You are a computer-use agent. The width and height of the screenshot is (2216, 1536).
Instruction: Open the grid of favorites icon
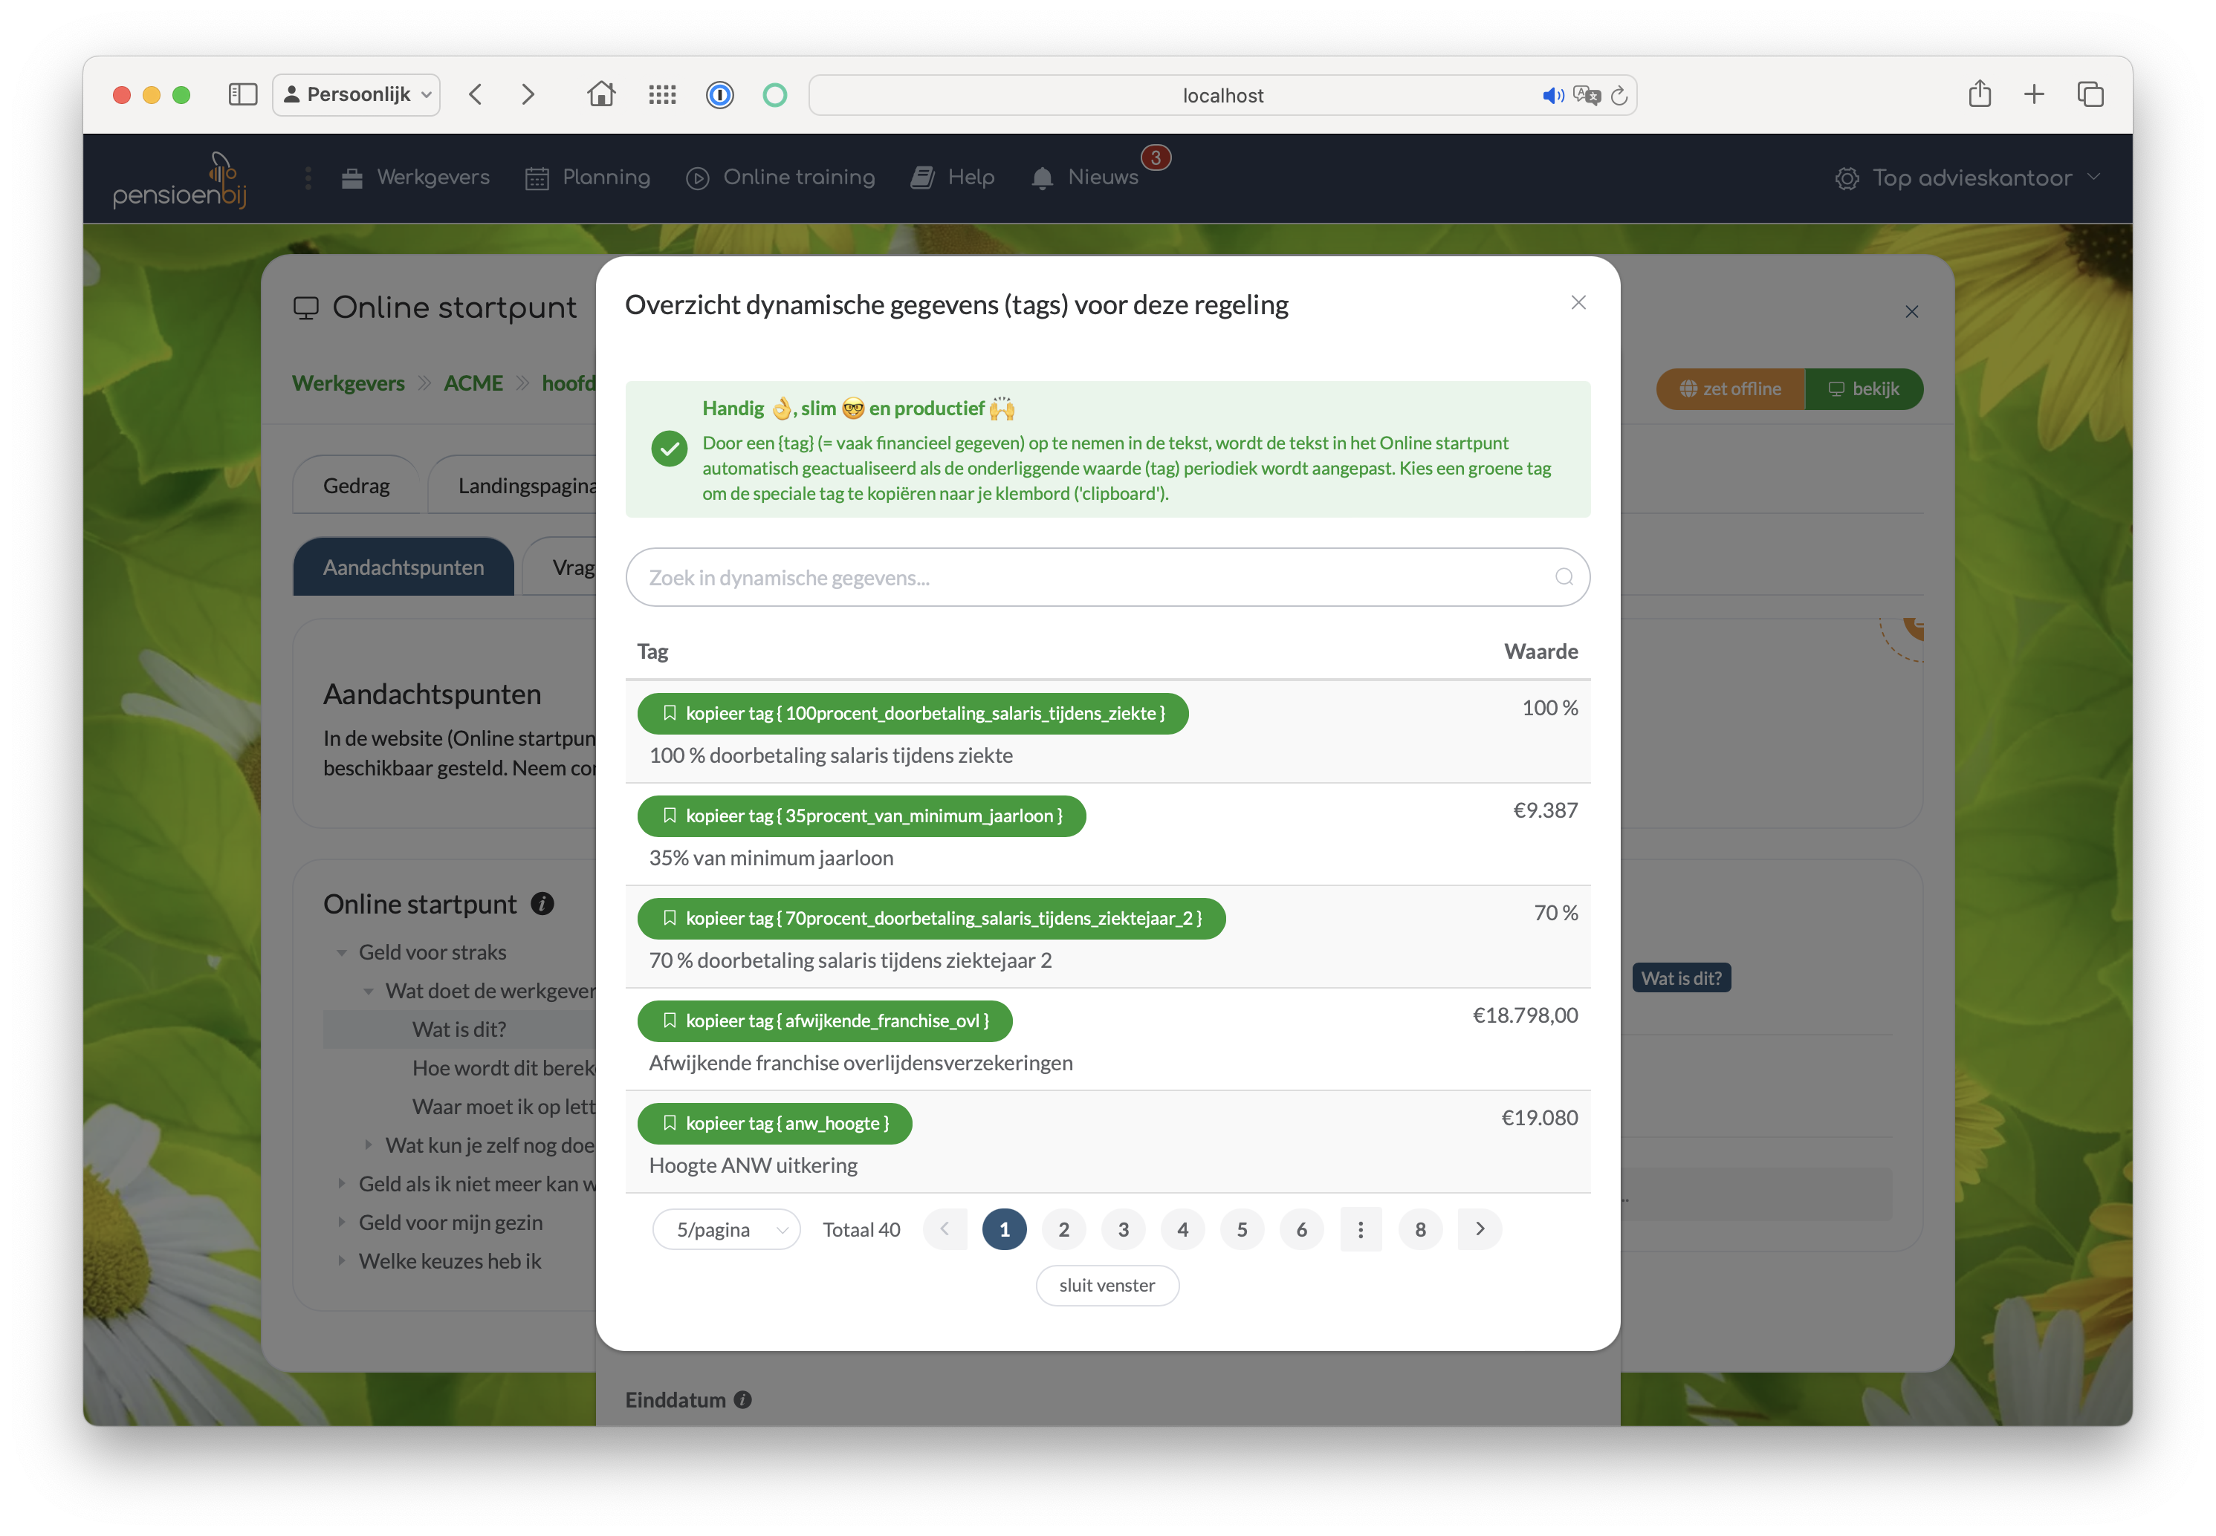click(x=662, y=94)
